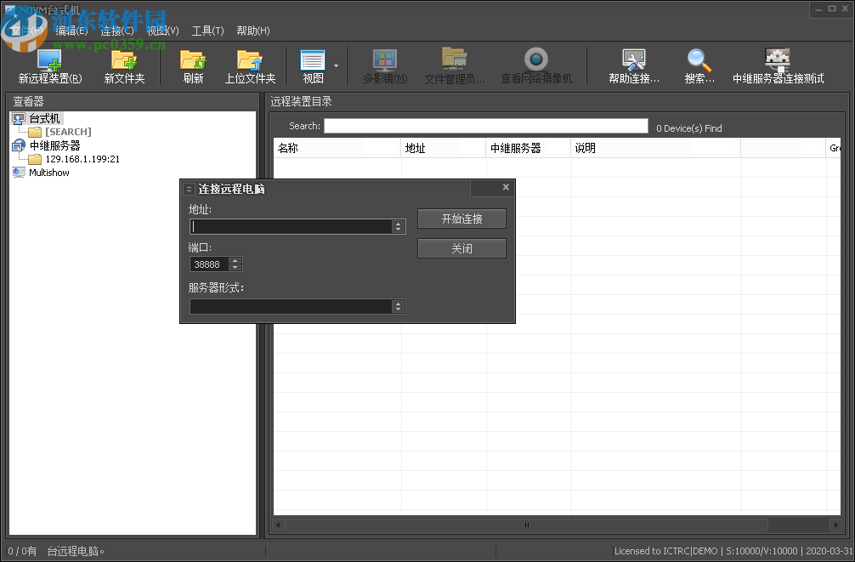Open the 工具(T) menu
855x562 pixels.
tap(207, 31)
